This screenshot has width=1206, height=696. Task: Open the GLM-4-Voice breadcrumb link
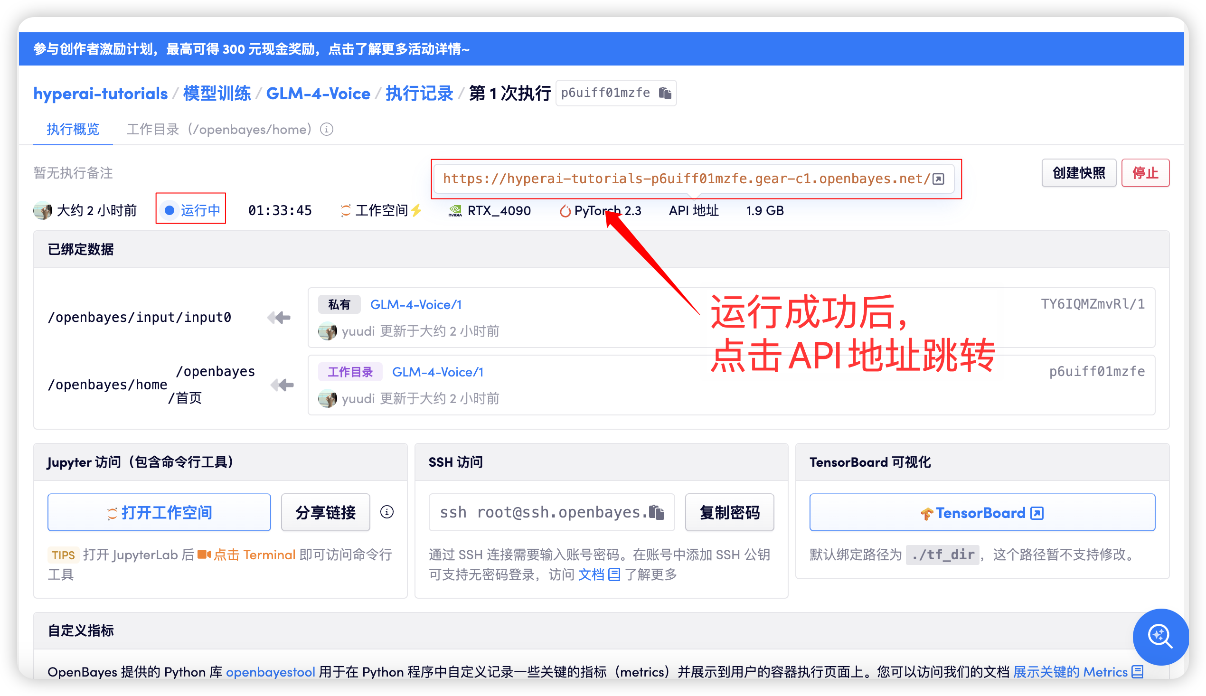click(x=318, y=93)
